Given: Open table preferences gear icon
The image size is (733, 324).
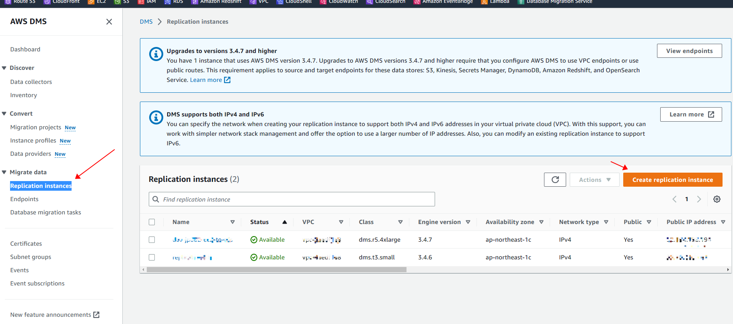Looking at the screenshot, I should (x=717, y=199).
